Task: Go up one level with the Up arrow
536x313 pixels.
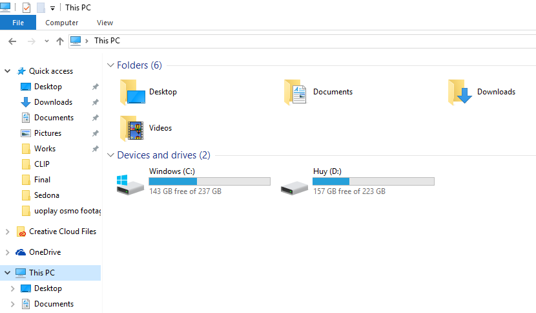Action: 60,41
